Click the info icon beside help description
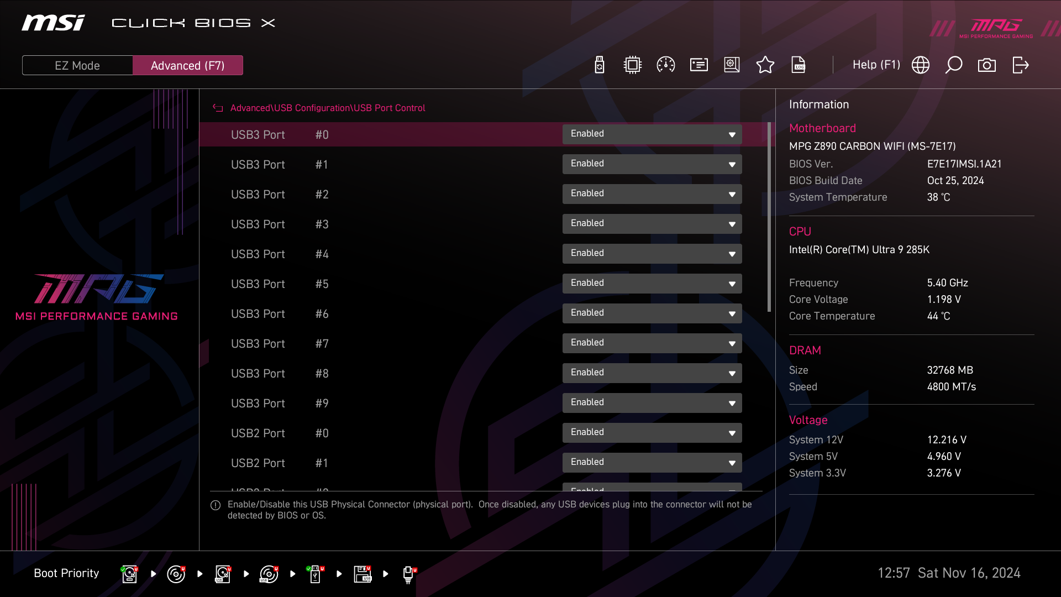Viewport: 1061px width, 597px height. (216, 505)
